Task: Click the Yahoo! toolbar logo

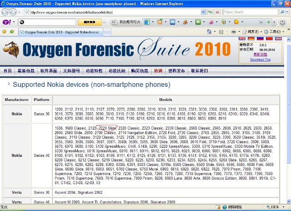Action: point(7,22)
